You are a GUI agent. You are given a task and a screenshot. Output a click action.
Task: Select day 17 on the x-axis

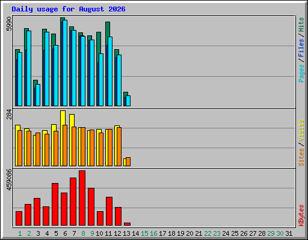pos(162,233)
